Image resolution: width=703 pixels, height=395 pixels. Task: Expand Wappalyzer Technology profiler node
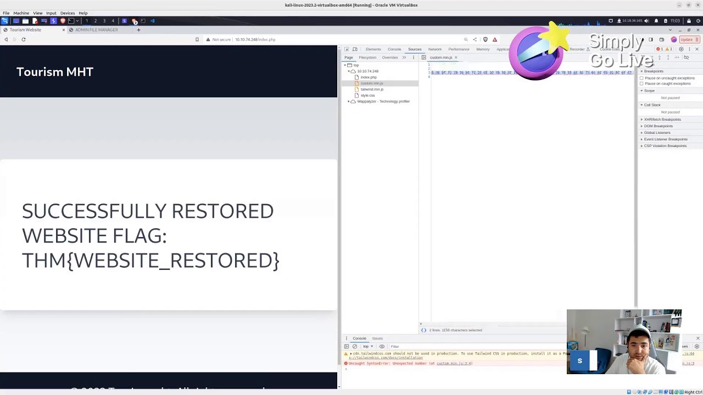348,101
